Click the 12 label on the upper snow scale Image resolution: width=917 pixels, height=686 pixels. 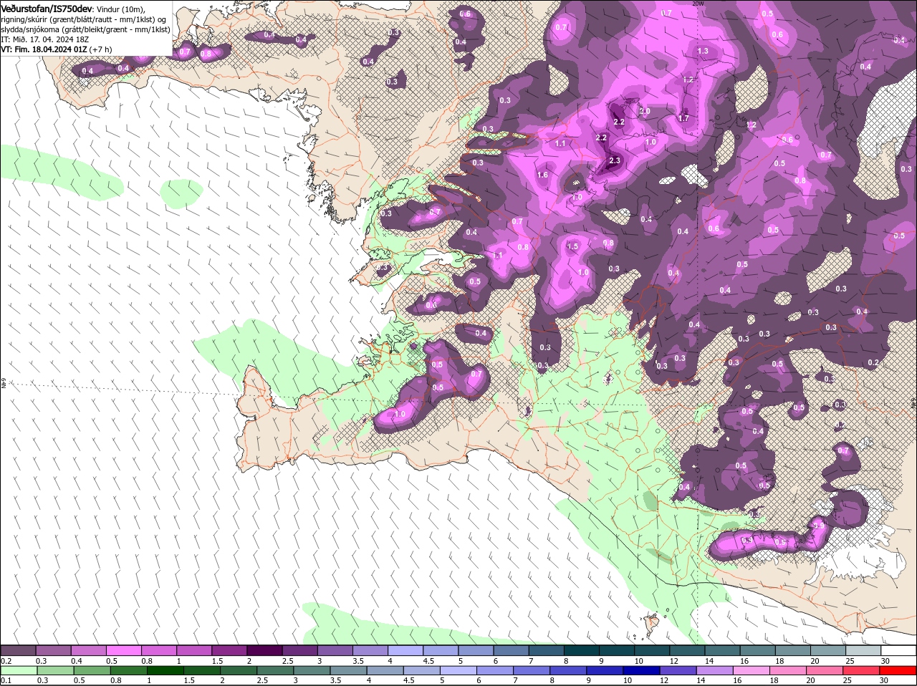(x=673, y=660)
